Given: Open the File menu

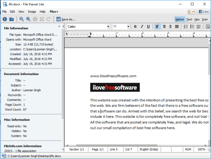Looking at the screenshot, I should tap(4, 12).
